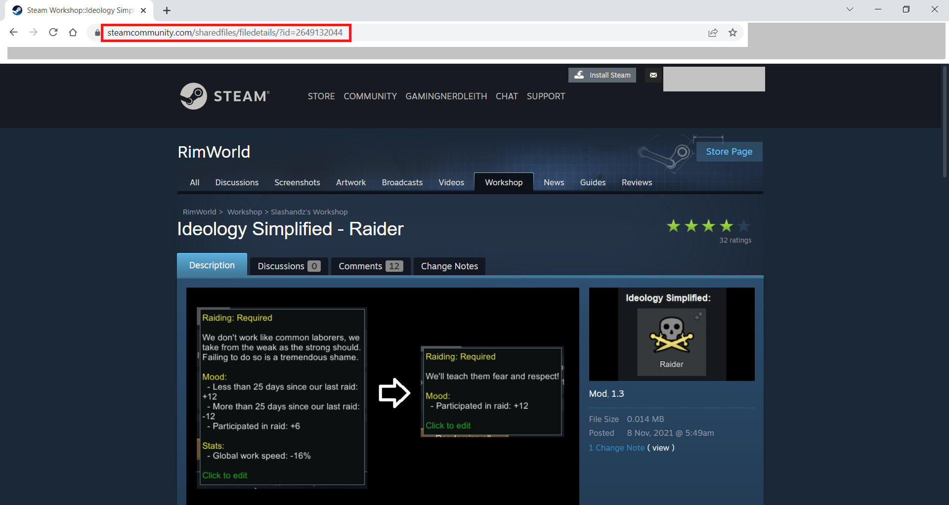The height and width of the screenshot is (505, 949).
Task: Open the mod Discussions tab with 0
Action: [x=289, y=266]
